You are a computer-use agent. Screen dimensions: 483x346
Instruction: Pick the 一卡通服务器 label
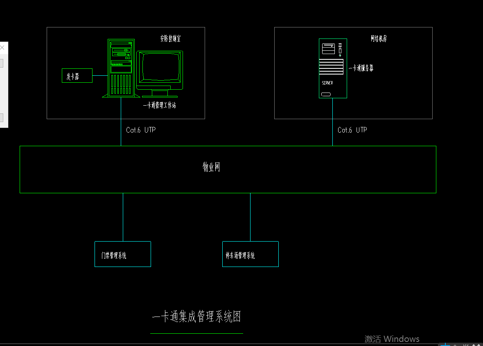[361, 68]
